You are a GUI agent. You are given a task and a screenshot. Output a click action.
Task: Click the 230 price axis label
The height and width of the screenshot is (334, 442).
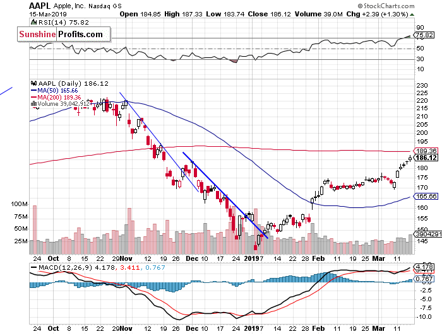click(422, 86)
